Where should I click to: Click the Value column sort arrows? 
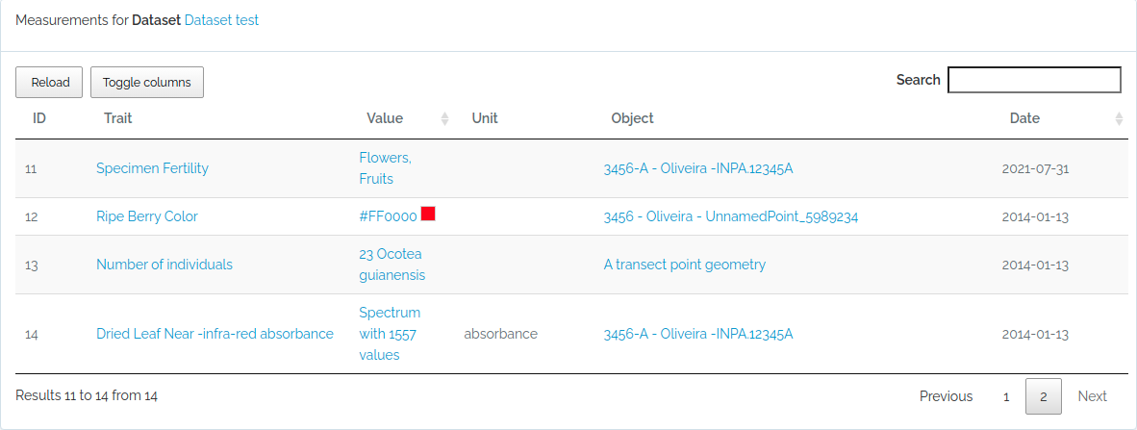(444, 119)
